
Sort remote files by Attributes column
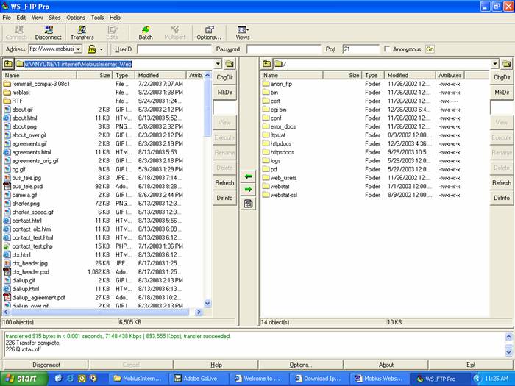point(450,75)
